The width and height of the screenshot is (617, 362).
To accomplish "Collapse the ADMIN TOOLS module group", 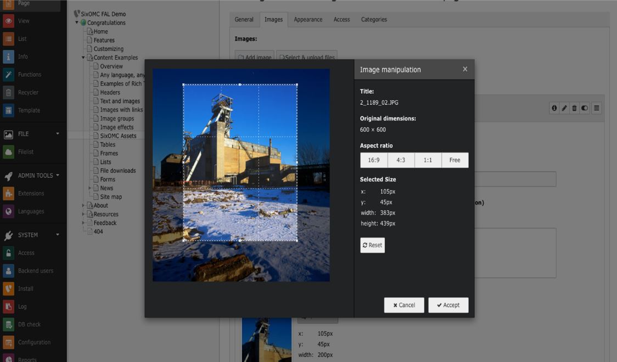I will click(x=58, y=176).
